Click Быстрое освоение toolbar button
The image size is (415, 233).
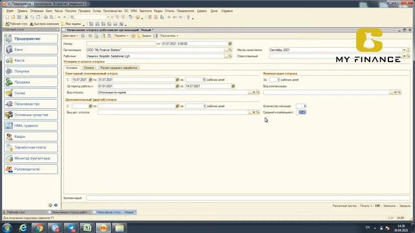point(44,24)
